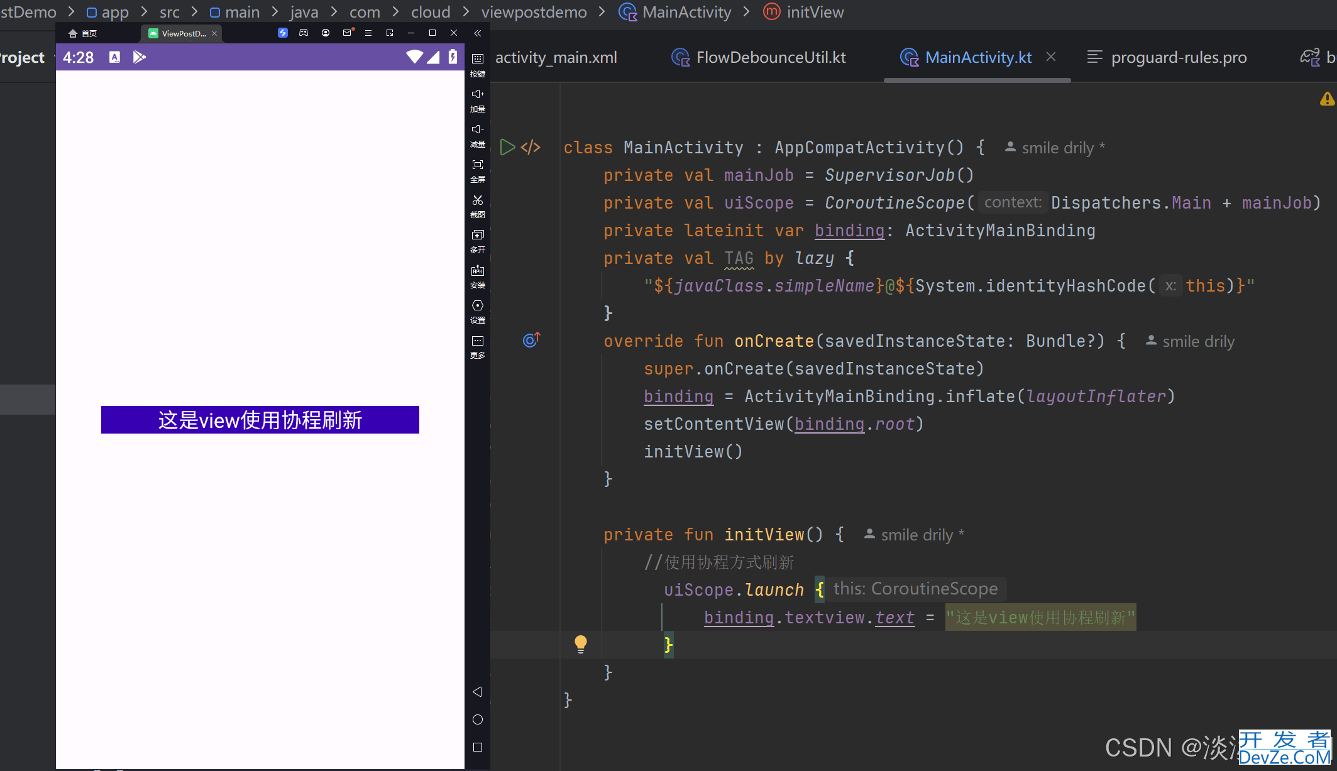1337x771 pixels.
Task: Click the 'this: CoroutineScope' inlay hint
Action: pos(916,589)
